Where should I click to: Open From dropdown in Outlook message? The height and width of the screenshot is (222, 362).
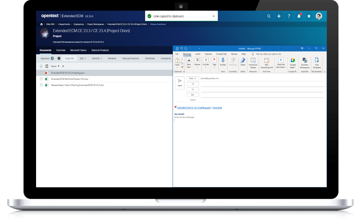(192, 78)
